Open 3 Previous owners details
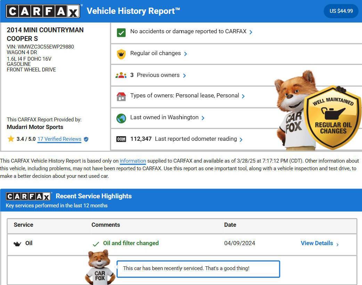The image size is (362, 285). pyautogui.click(x=155, y=75)
